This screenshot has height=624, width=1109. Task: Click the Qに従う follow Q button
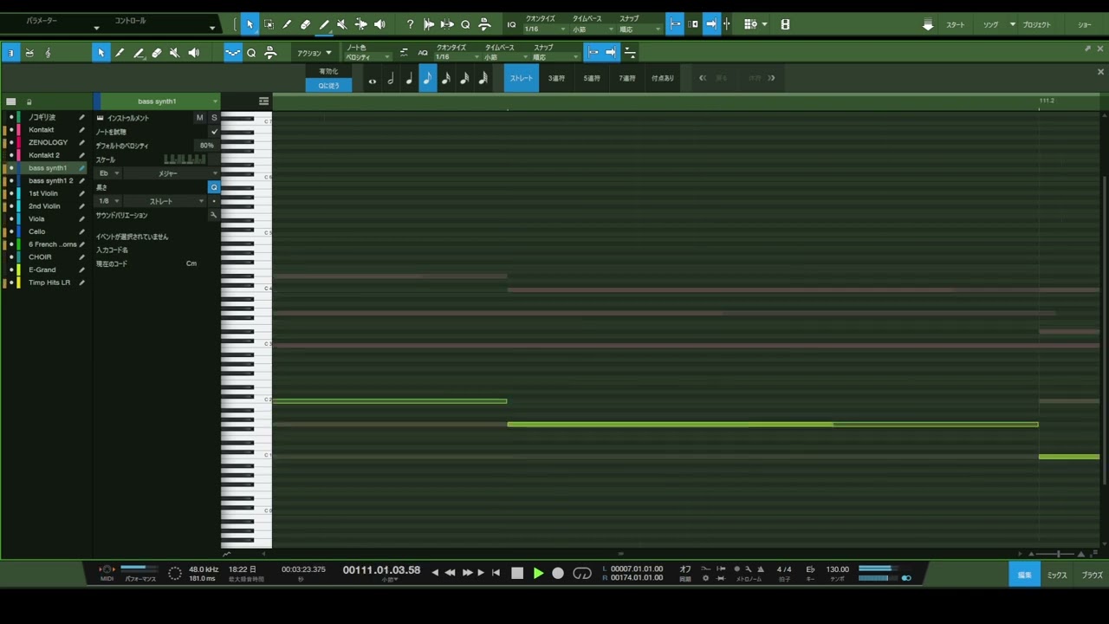[328, 86]
